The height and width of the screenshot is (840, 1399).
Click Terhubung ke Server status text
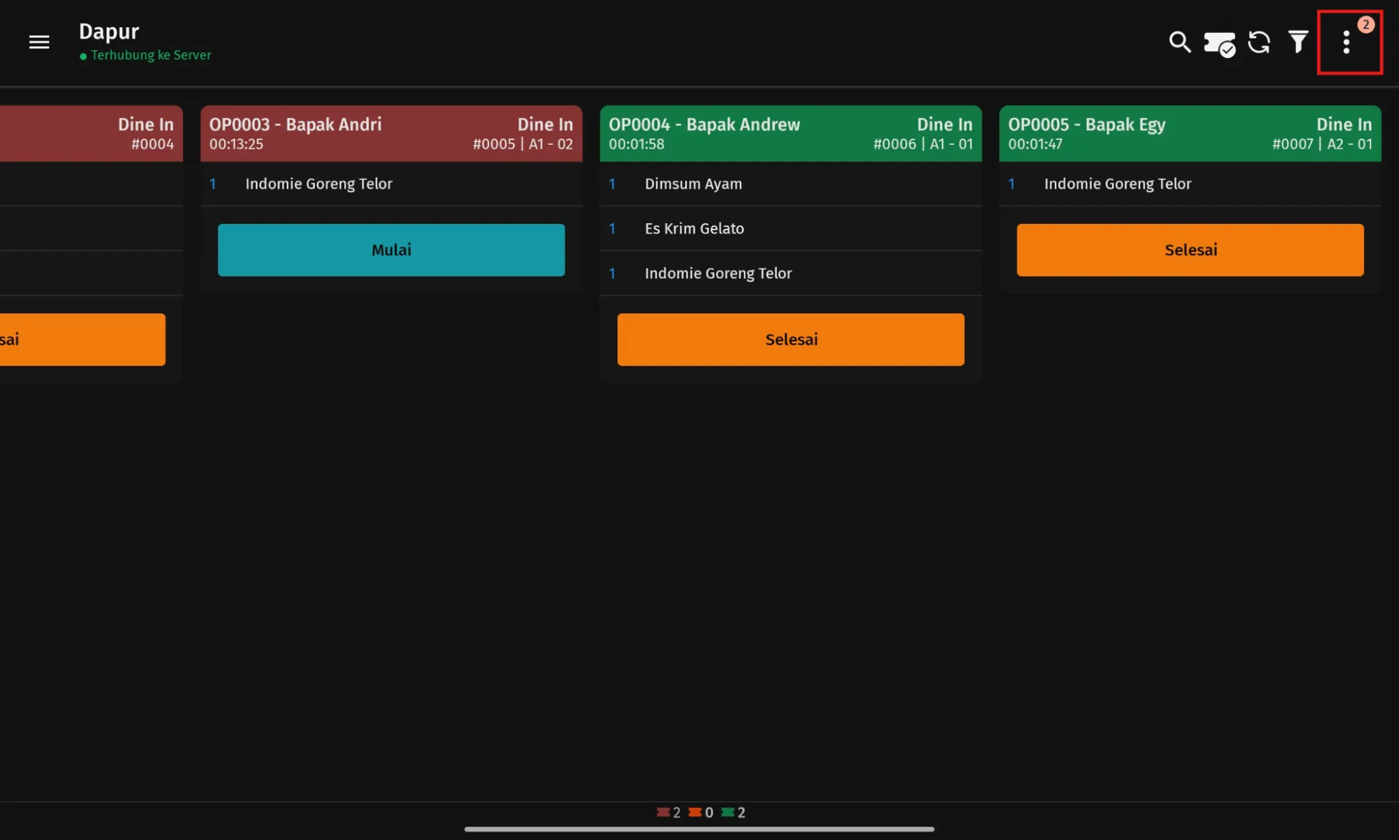pos(150,55)
